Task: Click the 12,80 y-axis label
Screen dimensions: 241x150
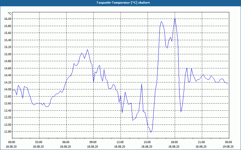Action: (x=8, y=131)
